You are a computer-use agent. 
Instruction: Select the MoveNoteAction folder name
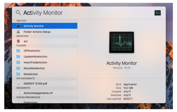pyautogui.click(x=34, y=68)
